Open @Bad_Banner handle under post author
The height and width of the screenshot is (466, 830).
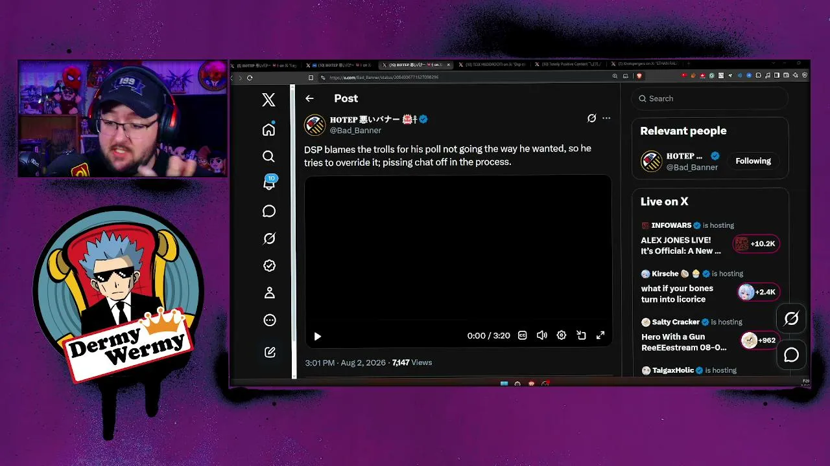[x=355, y=130]
